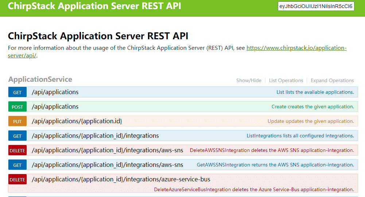365x197 pixels.
Task: Click DELETE badge for aws-sns integration
Action: (18, 150)
